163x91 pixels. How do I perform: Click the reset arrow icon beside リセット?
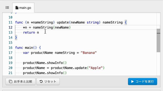pyautogui.click(x=41, y=81)
